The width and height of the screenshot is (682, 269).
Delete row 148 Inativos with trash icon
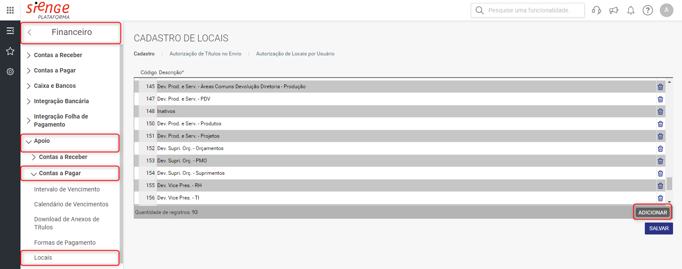pyautogui.click(x=660, y=111)
